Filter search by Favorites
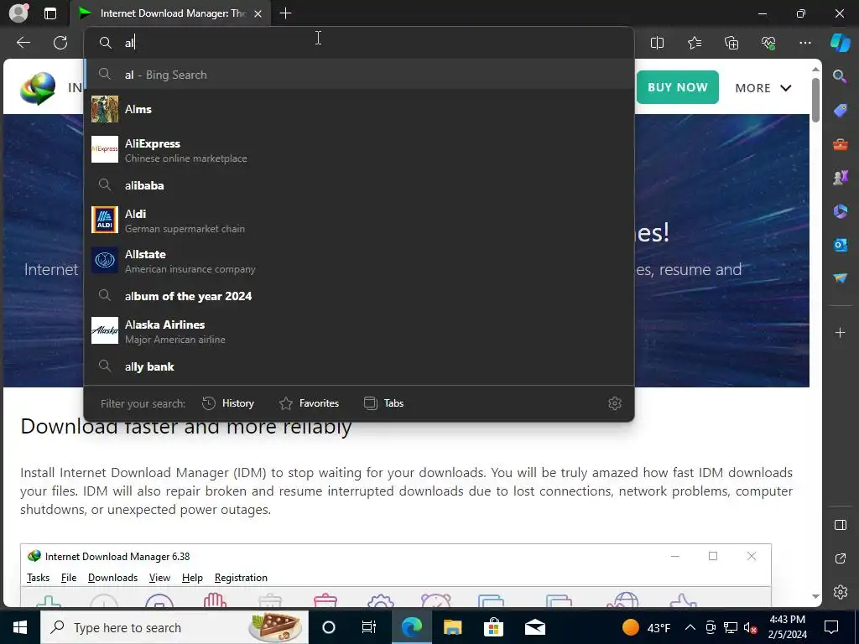Image resolution: width=859 pixels, height=644 pixels. [309, 403]
